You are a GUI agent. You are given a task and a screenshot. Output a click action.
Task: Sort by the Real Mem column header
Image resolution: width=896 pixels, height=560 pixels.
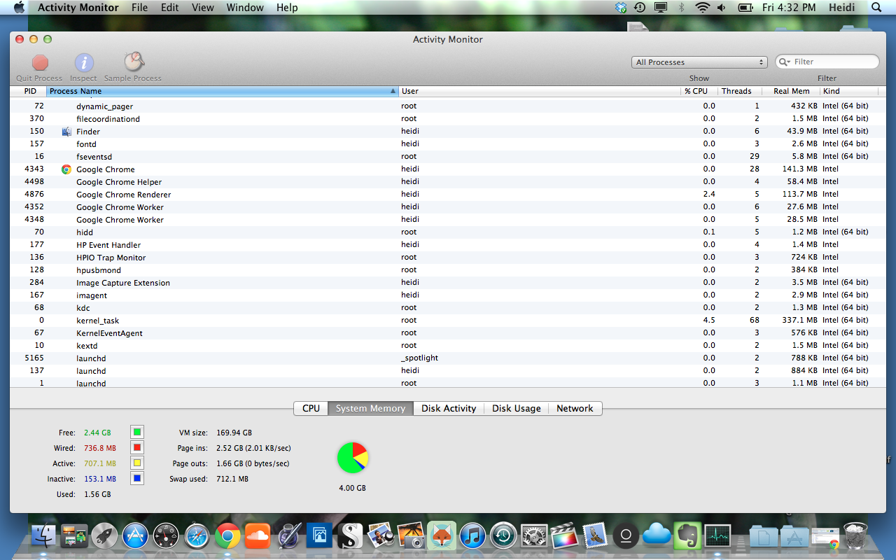tap(792, 91)
